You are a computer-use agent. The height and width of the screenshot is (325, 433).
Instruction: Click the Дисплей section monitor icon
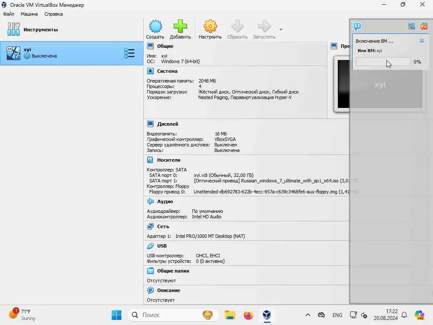tap(151, 124)
